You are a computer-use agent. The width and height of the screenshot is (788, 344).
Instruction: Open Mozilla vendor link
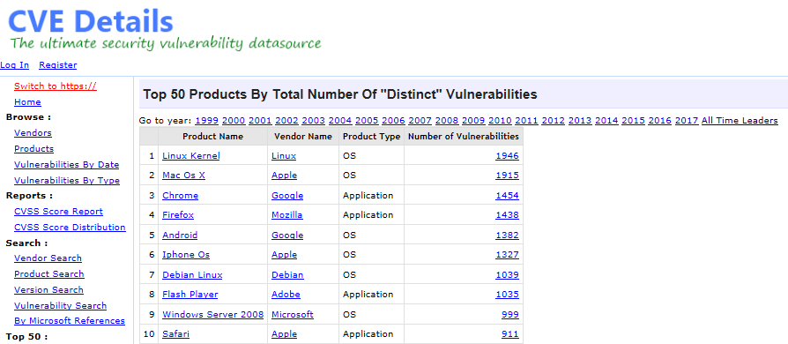pyautogui.click(x=287, y=215)
